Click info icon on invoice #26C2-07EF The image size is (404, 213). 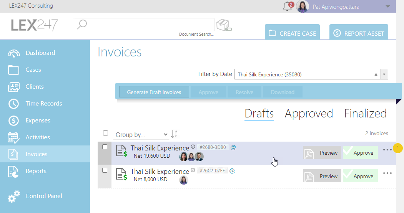click(x=193, y=170)
